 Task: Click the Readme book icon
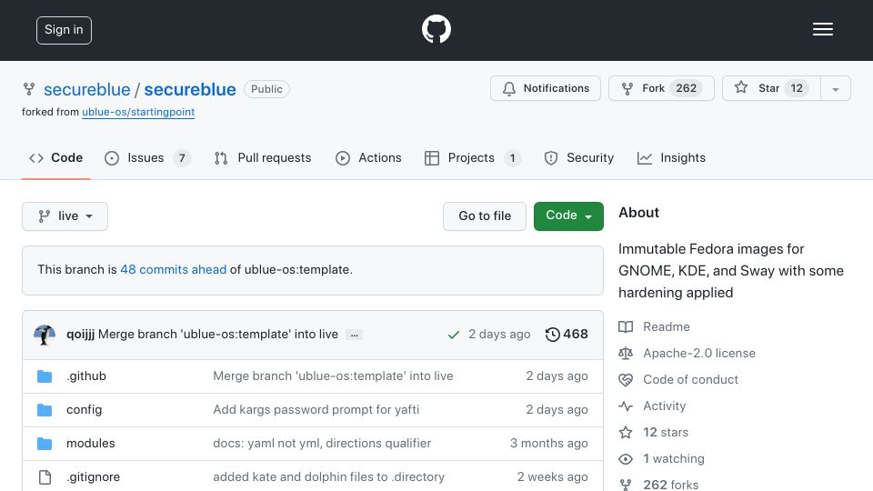point(626,326)
